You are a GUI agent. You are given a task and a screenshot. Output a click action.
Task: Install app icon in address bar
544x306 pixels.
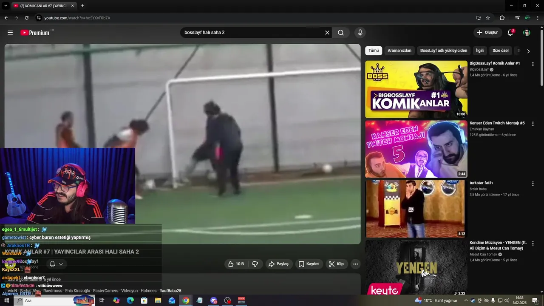tap(479, 18)
